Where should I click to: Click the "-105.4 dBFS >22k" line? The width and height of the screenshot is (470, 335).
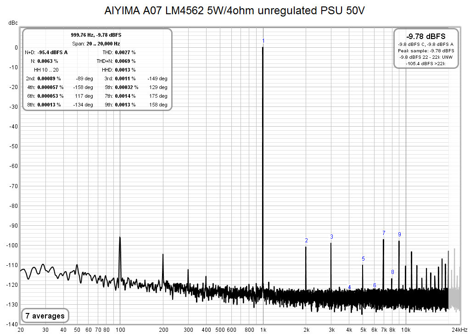(x=426, y=63)
